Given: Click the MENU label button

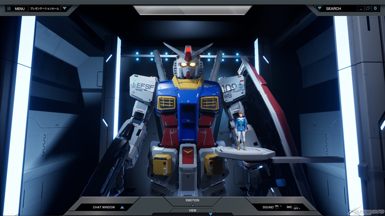Looking at the screenshot, I should [20, 9].
